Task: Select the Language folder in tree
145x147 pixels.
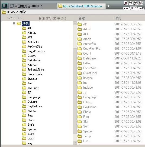Action: point(34,97)
